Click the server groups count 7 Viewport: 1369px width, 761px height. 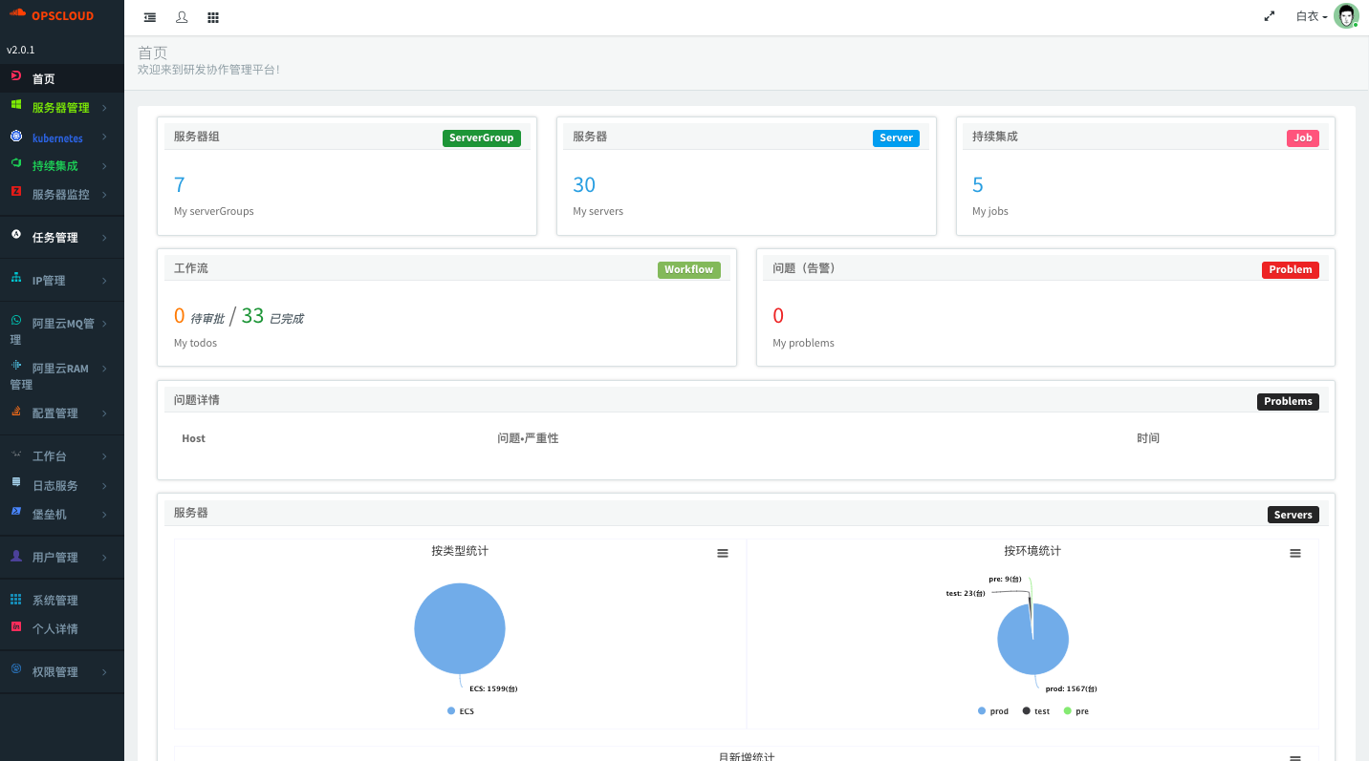pos(180,184)
